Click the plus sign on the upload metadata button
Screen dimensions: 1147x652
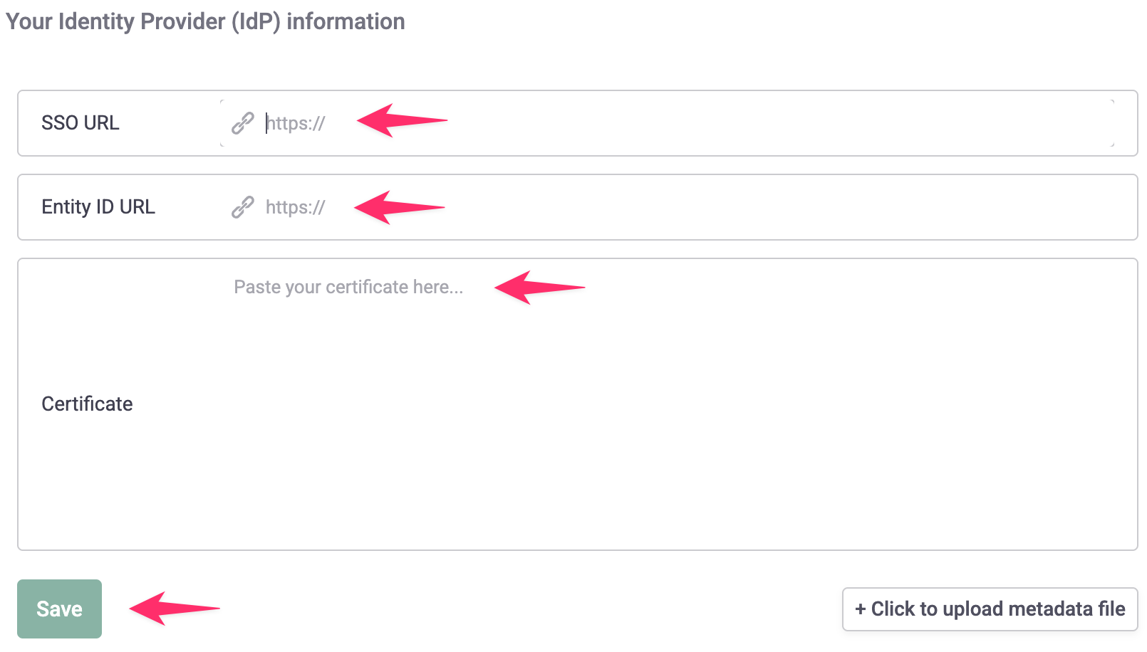(861, 609)
